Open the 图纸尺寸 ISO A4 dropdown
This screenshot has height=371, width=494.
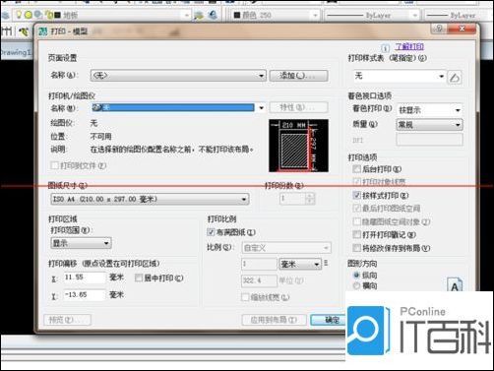point(150,199)
